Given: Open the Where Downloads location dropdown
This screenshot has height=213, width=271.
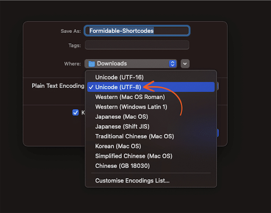Looking at the screenshot, I should pos(131,64).
